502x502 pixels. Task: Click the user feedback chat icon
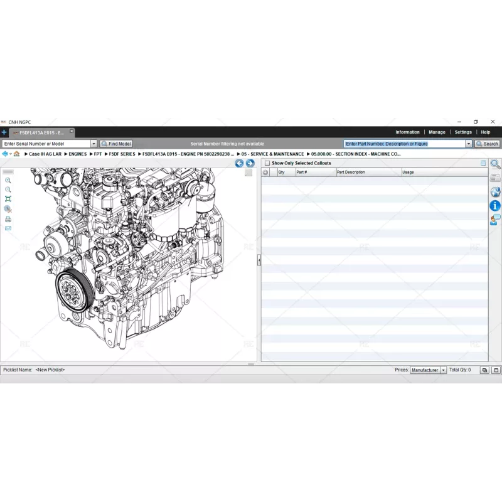tap(494, 218)
